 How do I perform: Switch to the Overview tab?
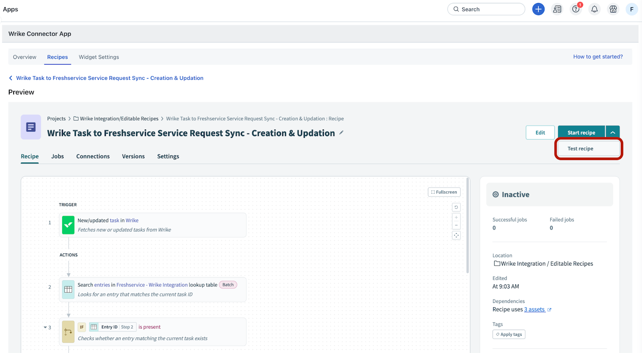point(24,57)
